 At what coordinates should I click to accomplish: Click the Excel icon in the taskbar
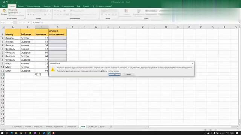click(x=49, y=133)
